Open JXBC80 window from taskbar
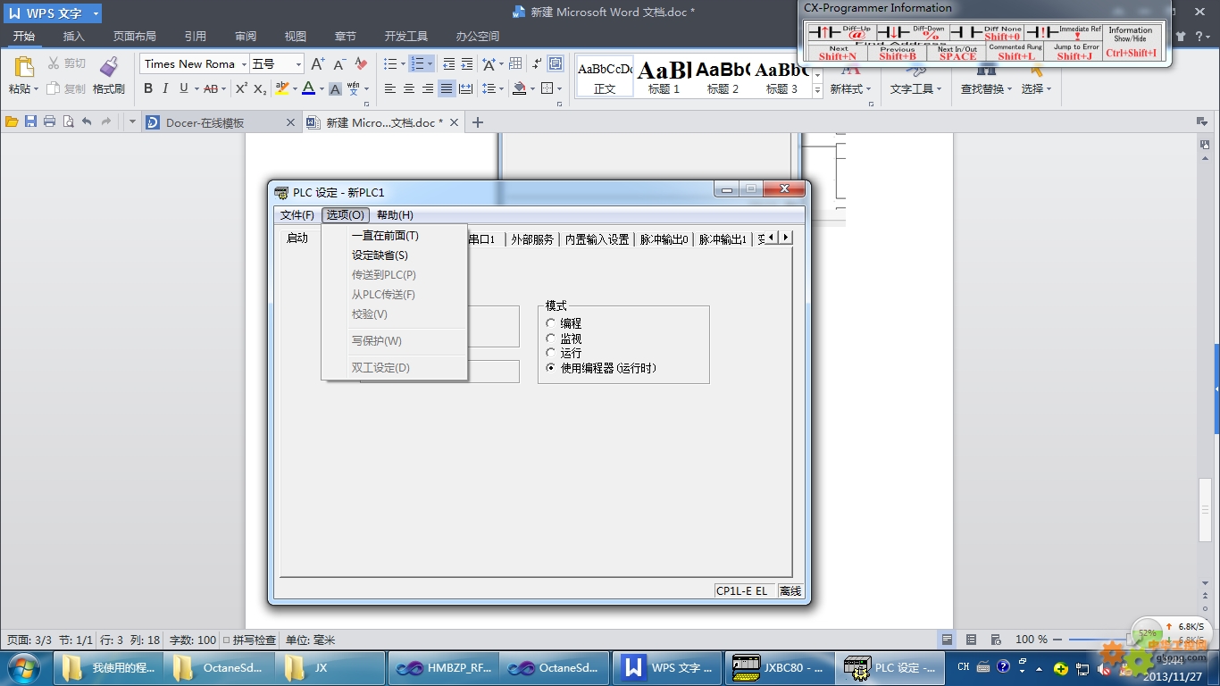Viewport: 1220px width, 686px height. (778, 668)
